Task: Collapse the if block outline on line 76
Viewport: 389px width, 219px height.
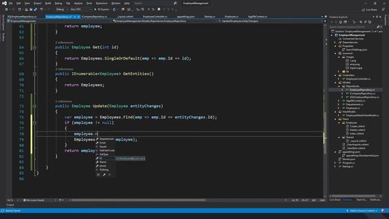Action: point(35,123)
